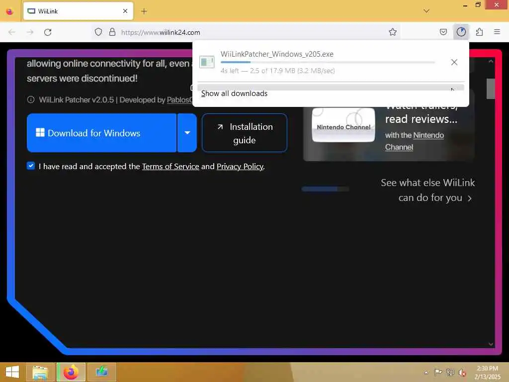This screenshot has width=509, height=382.
Task: Open the Extensions puzzle icon
Action: [479, 32]
